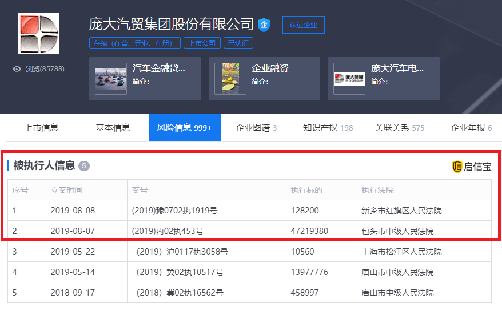The height and width of the screenshot is (315, 502).
Task: Click case number (2019) 冀02执10517号
Action: click(x=180, y=272)
